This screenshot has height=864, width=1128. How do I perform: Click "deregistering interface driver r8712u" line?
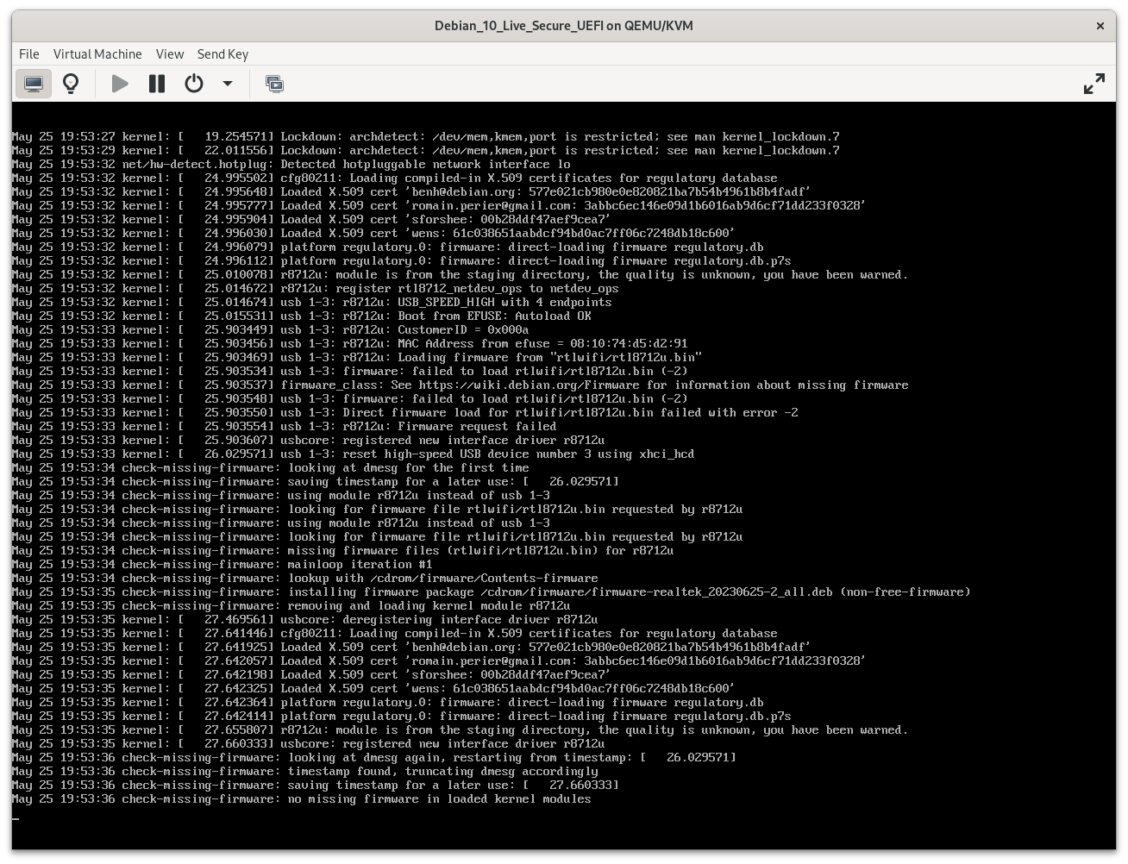tap(305, 620)
